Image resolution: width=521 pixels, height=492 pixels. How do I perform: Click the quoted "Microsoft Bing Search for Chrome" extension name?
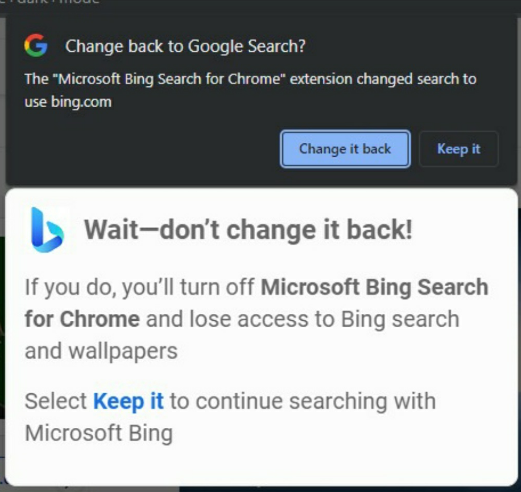169,79
